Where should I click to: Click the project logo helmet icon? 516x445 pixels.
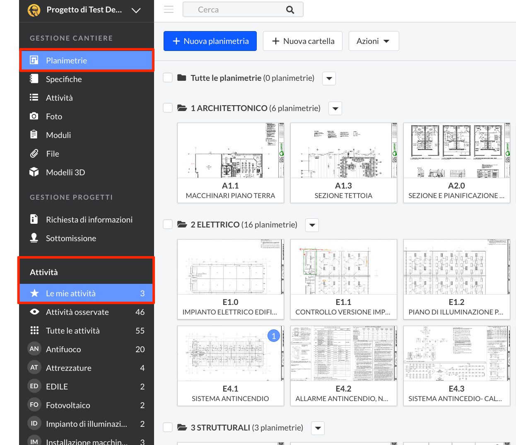pyautogui.click(x=34, y=10)
